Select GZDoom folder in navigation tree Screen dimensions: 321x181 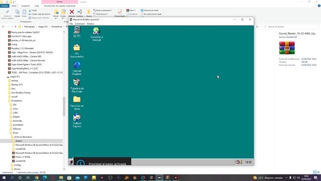pyautogui.click(x=17, y=129)
